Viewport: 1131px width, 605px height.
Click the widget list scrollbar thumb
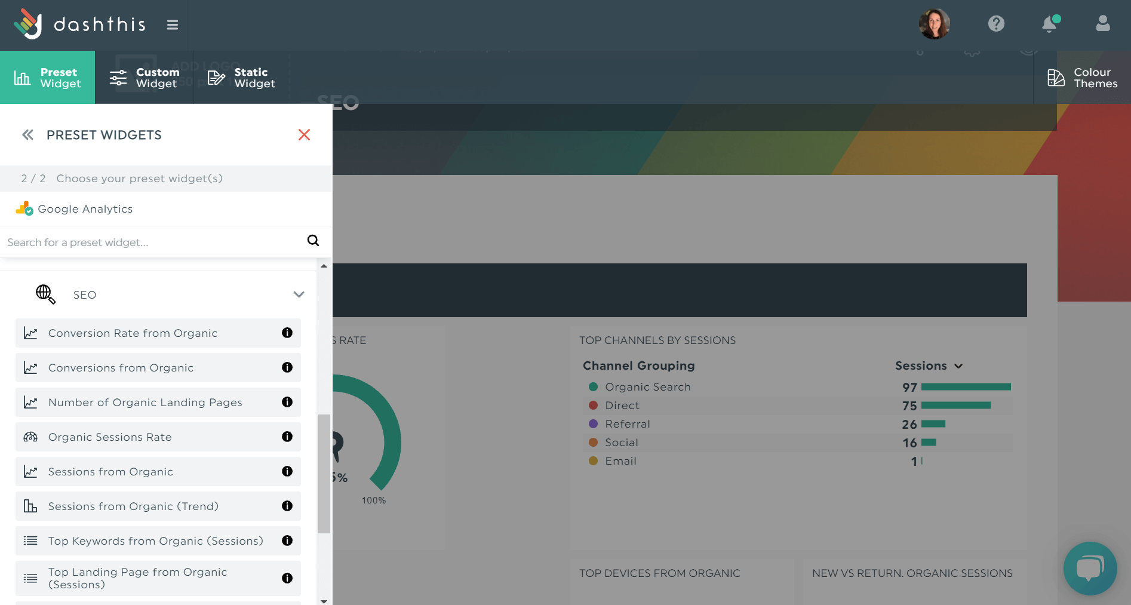pyautogui.click(x=324, y=473)
